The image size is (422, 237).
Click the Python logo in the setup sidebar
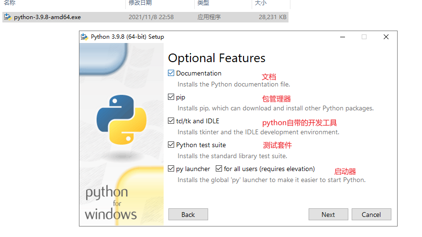[x=122, y=120]
